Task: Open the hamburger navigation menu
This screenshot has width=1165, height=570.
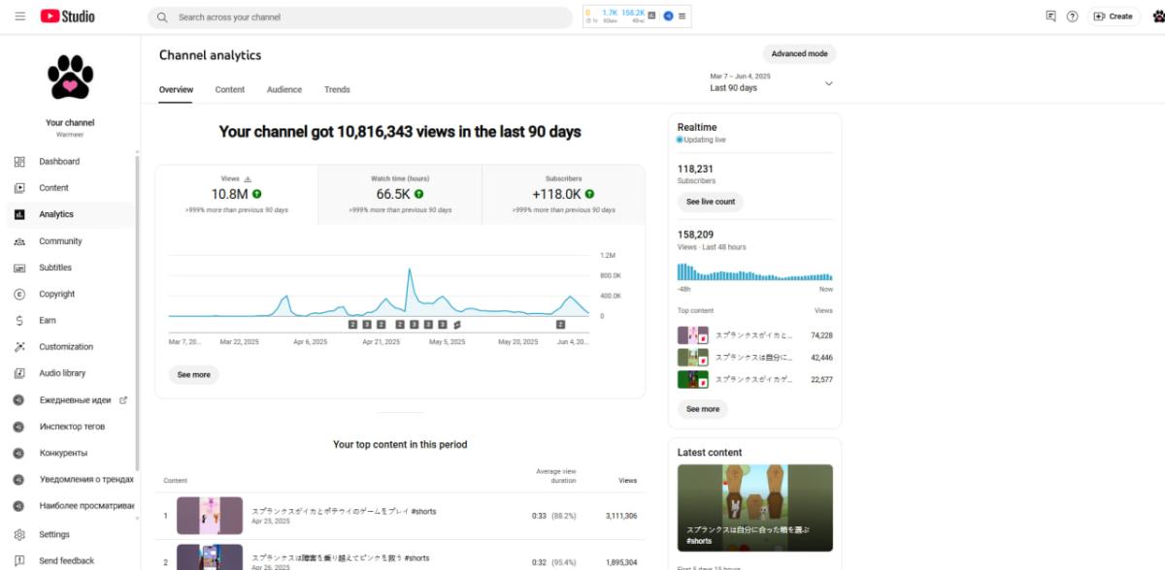Action: coord(19,16)
